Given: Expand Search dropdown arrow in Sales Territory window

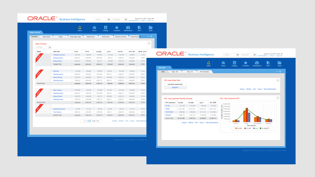Looking at the screenshot, I should pyautogui.click(x=109, y=20).
